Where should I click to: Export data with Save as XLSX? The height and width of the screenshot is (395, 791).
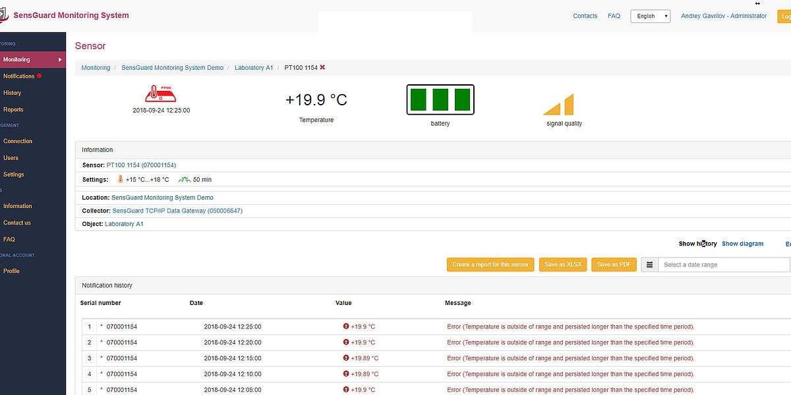click(562, 265)
